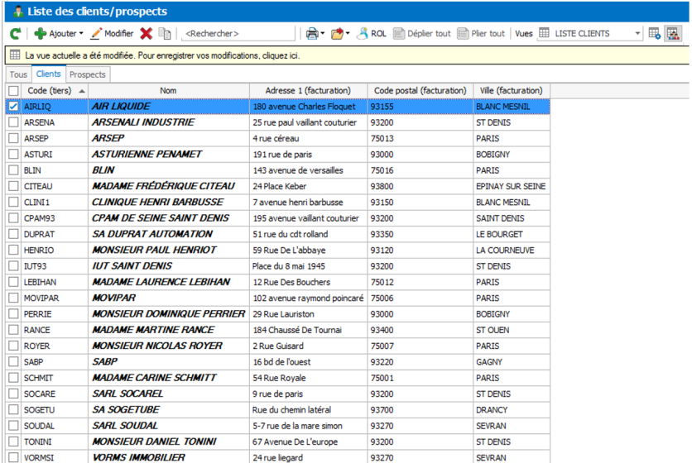The width and height of the screenshot is (692, 463).
Task: Click the LE BOURGET city cell
Action: coord(512,234)
